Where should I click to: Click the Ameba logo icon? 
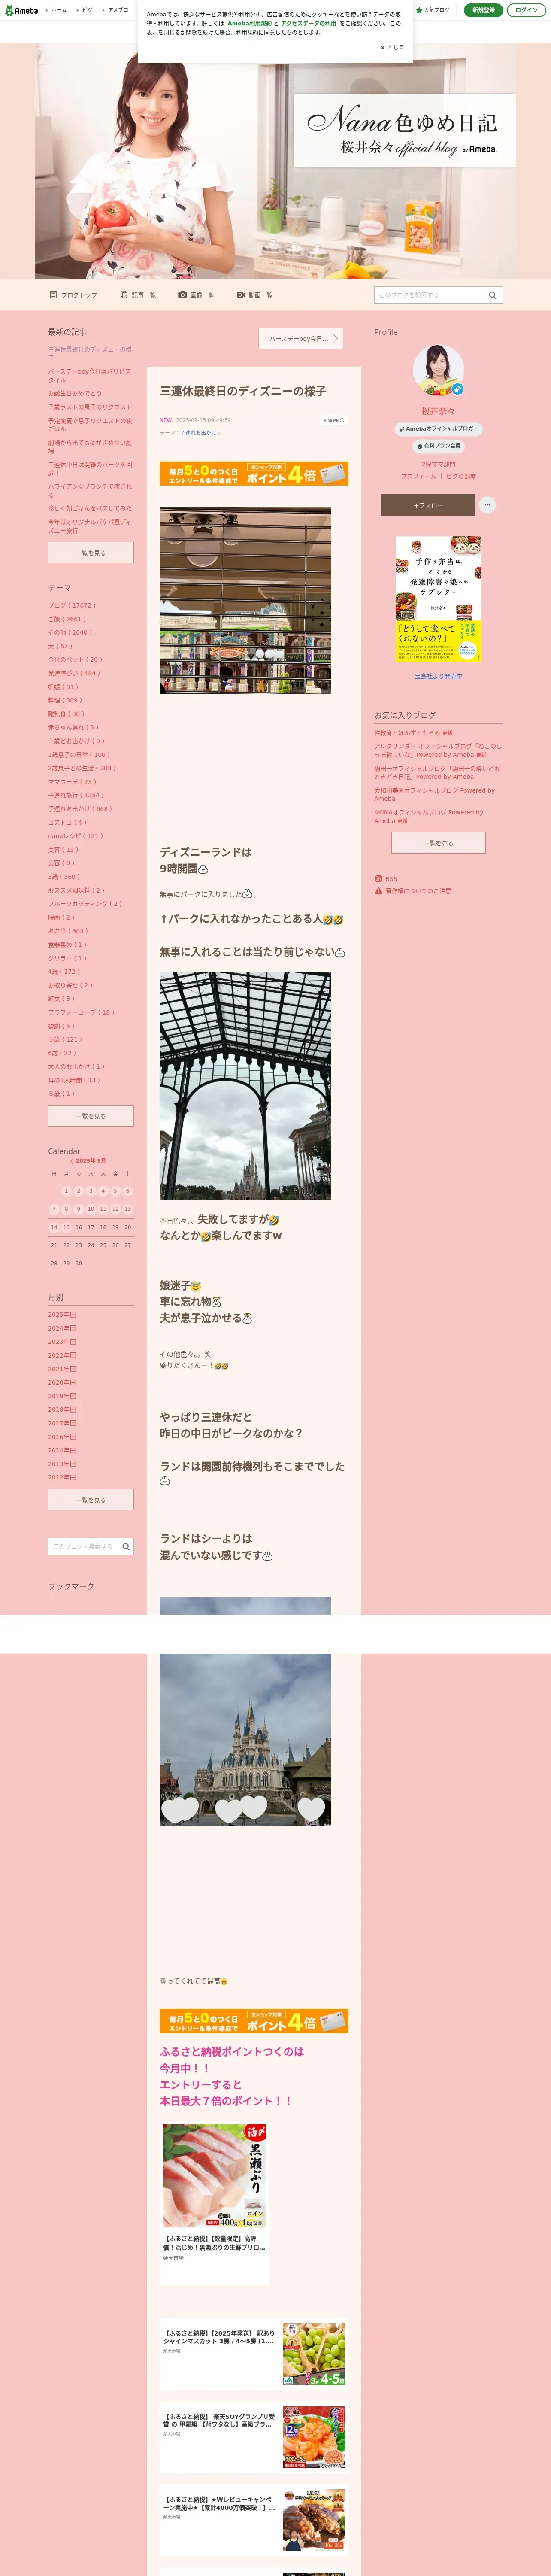point(21,10)
